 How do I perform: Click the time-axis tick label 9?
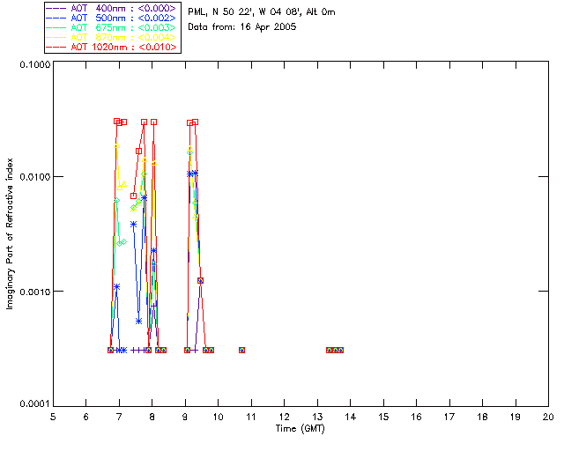tap(185, 417)
